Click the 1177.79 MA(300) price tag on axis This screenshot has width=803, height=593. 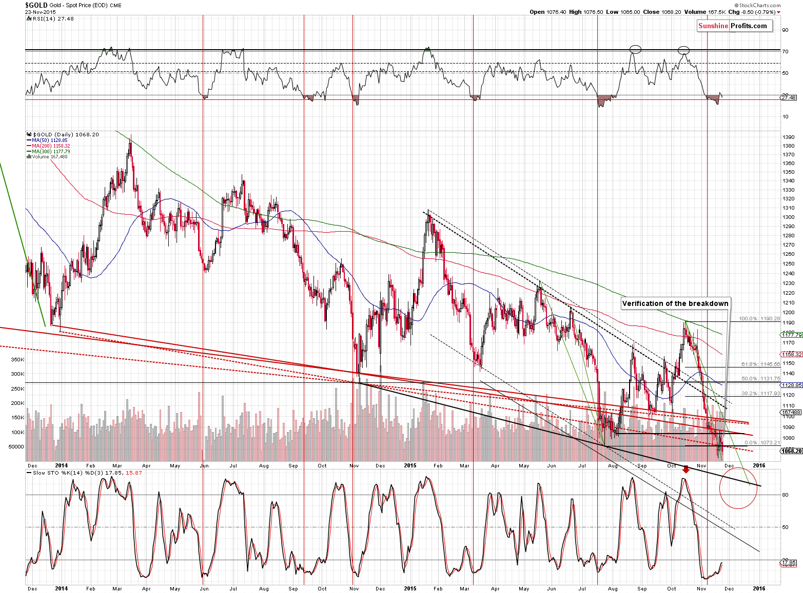tap(792, 335)
